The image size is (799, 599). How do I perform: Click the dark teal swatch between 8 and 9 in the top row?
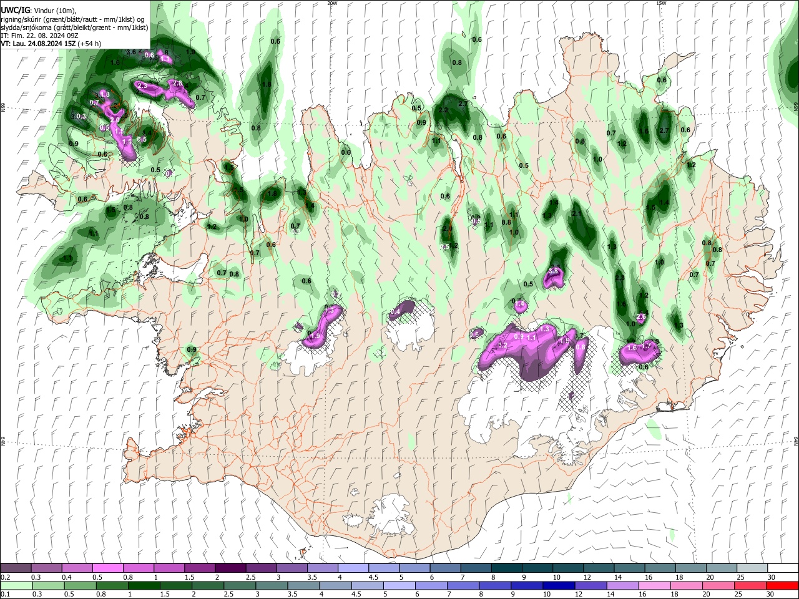pyautogui.click(x=506, y=568)
